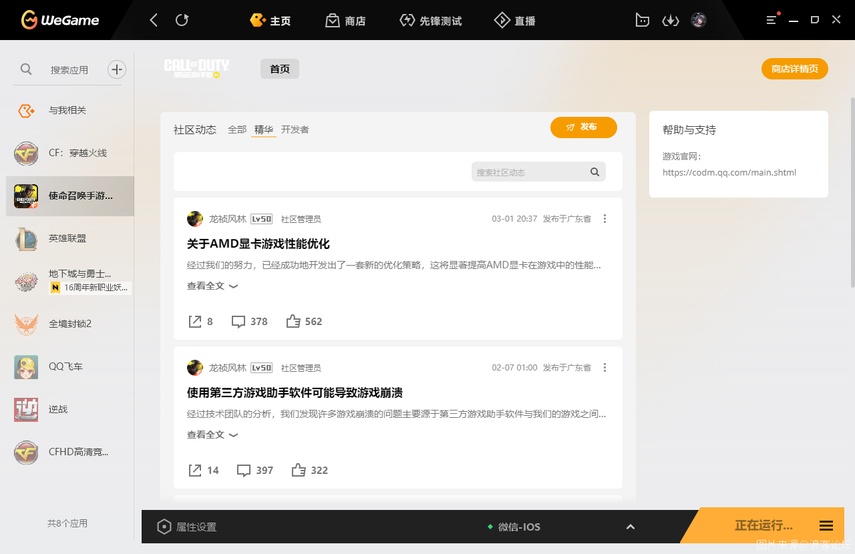Click the user avatar in header
This screenshot has height=554, width=855.
point(699,20)
